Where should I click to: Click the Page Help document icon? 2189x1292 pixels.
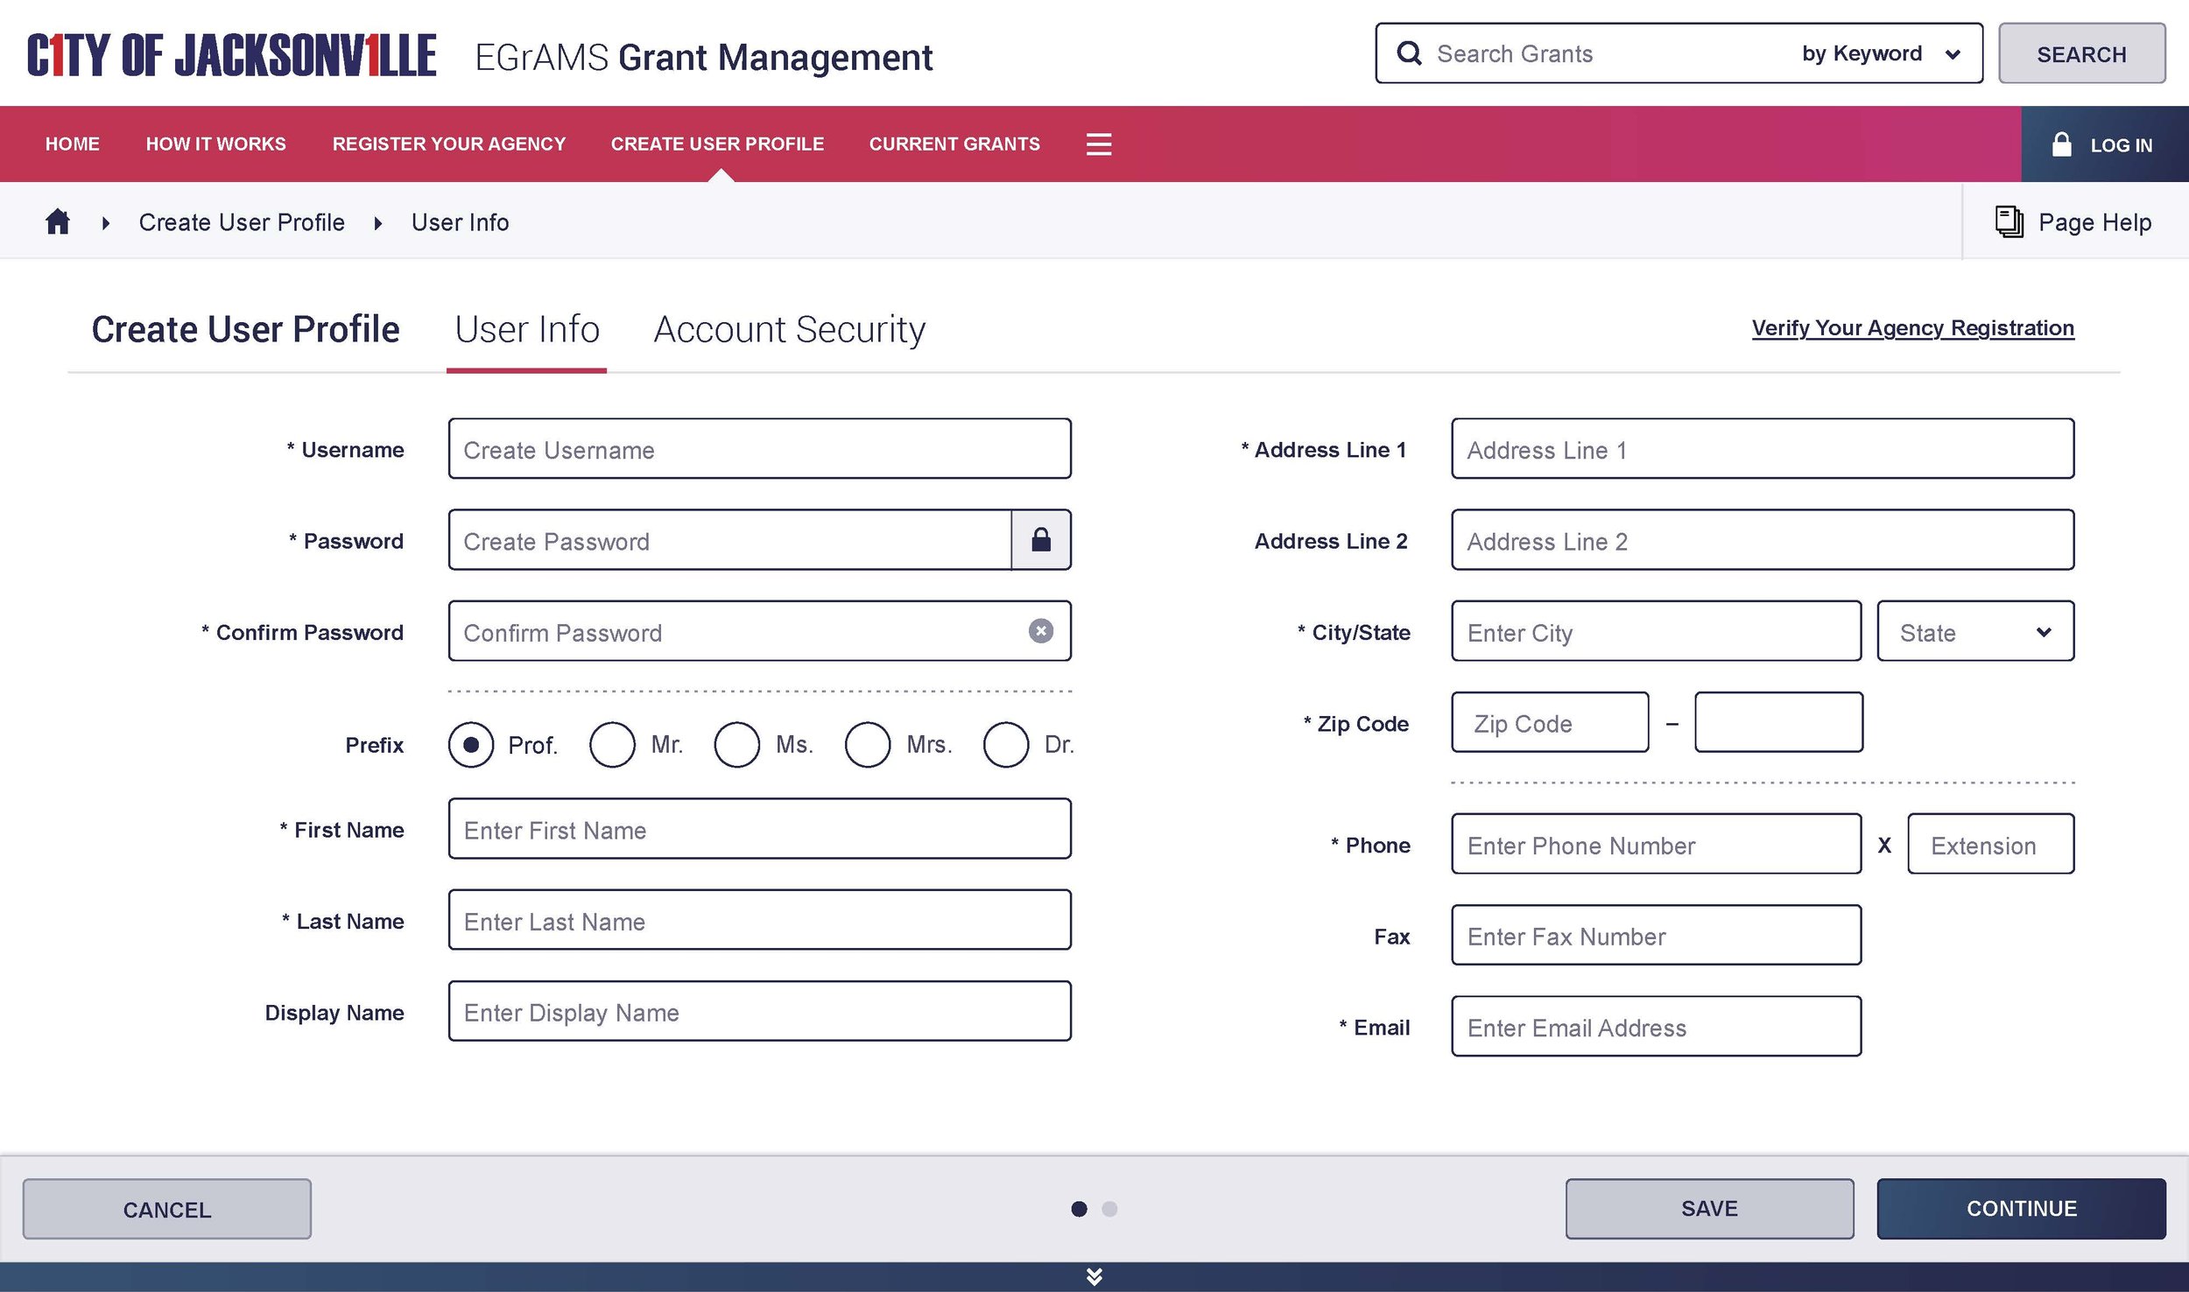point(2009,221)
